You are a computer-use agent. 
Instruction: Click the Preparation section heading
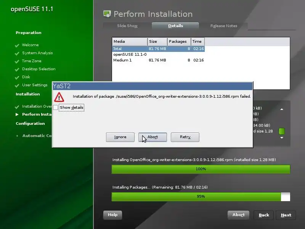28,33
